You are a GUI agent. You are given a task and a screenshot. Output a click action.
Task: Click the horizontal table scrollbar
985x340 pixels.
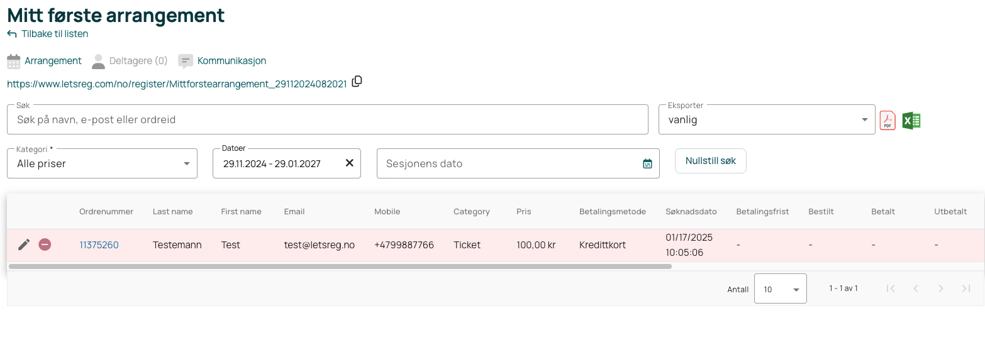340,266
